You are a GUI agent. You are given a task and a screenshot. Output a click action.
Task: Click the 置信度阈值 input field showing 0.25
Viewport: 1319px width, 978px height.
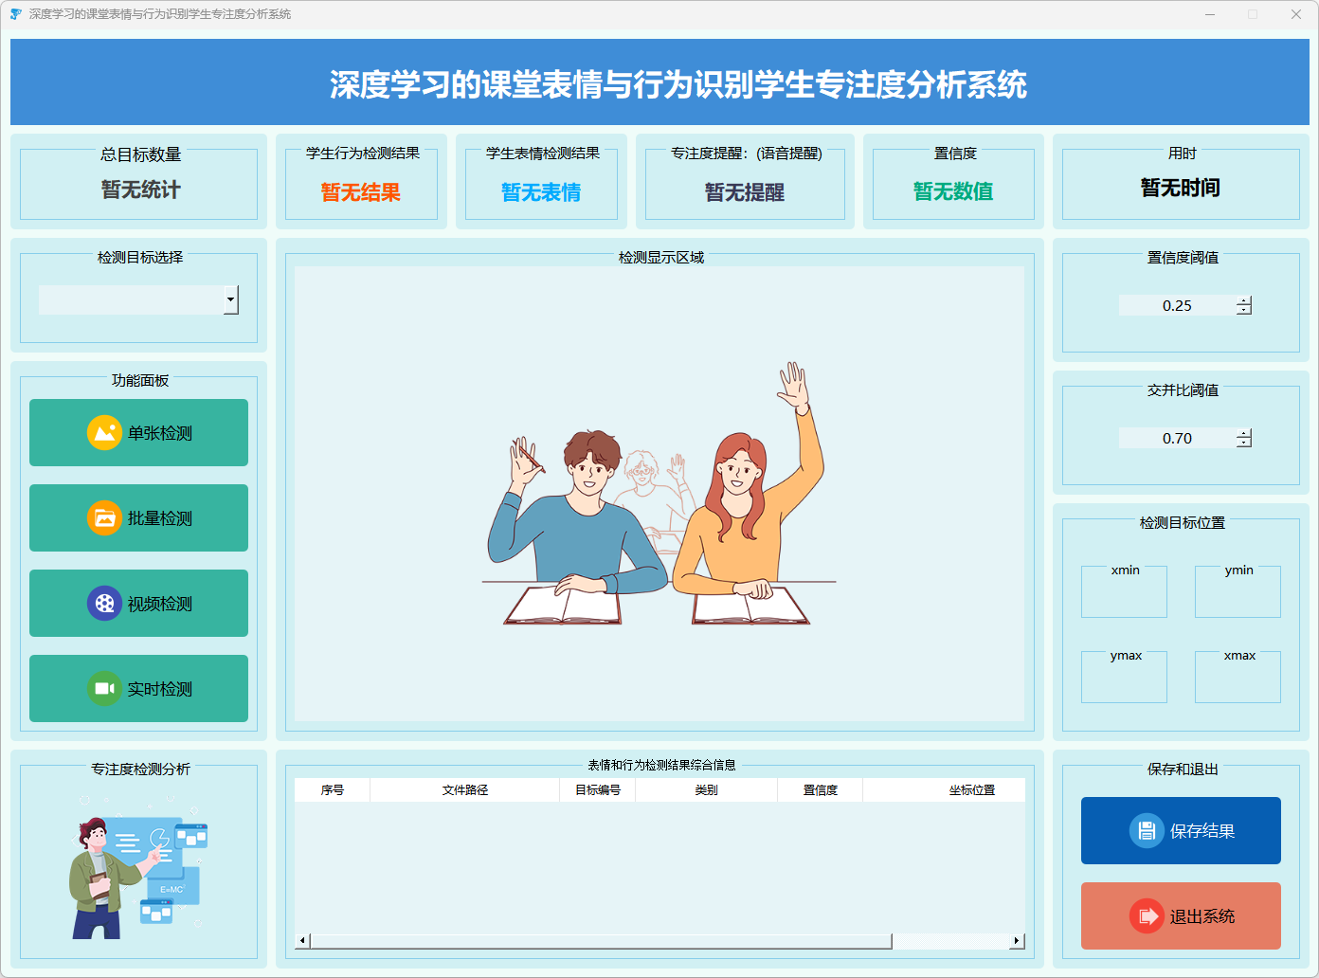(x=1177, y=306)
